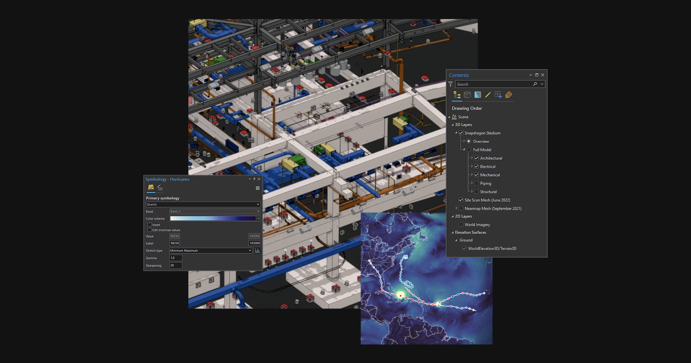Select the List By Editing icon
Screen dimensions: 691x363
coord(488,94)
